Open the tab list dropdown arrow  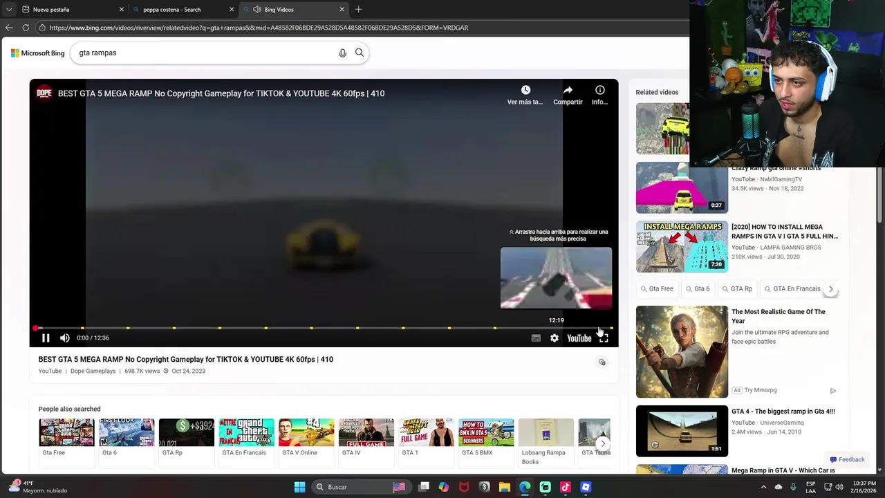[x=8, y=10]
